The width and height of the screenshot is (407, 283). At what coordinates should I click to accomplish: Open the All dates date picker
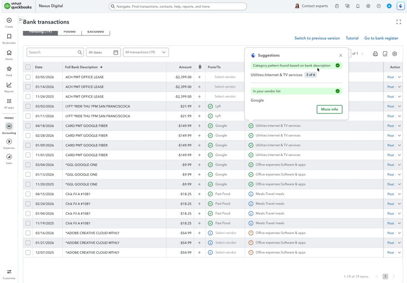103,52
